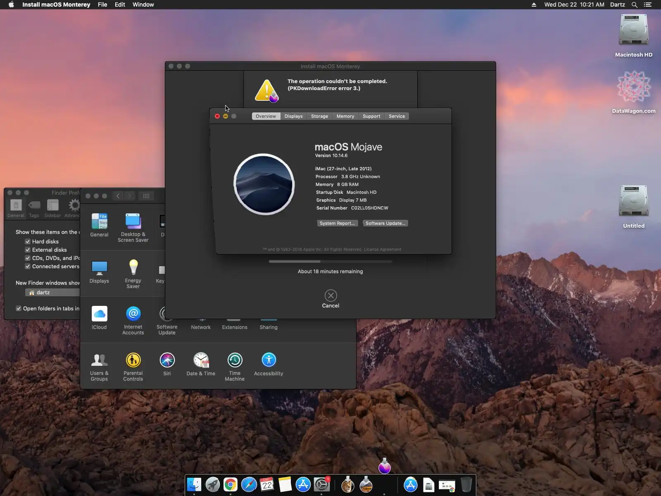Viewport: 661px width, 496px height.
Task: Click the High Sierra installer Dock icon
Action: point(366,485)
